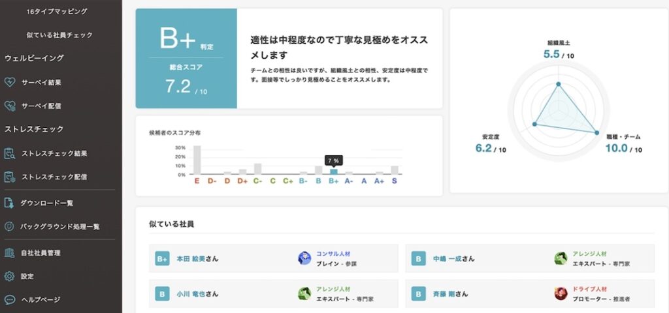
Task: Click the 職種・チーム point on radar chart
Action: (x=596, y=132)
